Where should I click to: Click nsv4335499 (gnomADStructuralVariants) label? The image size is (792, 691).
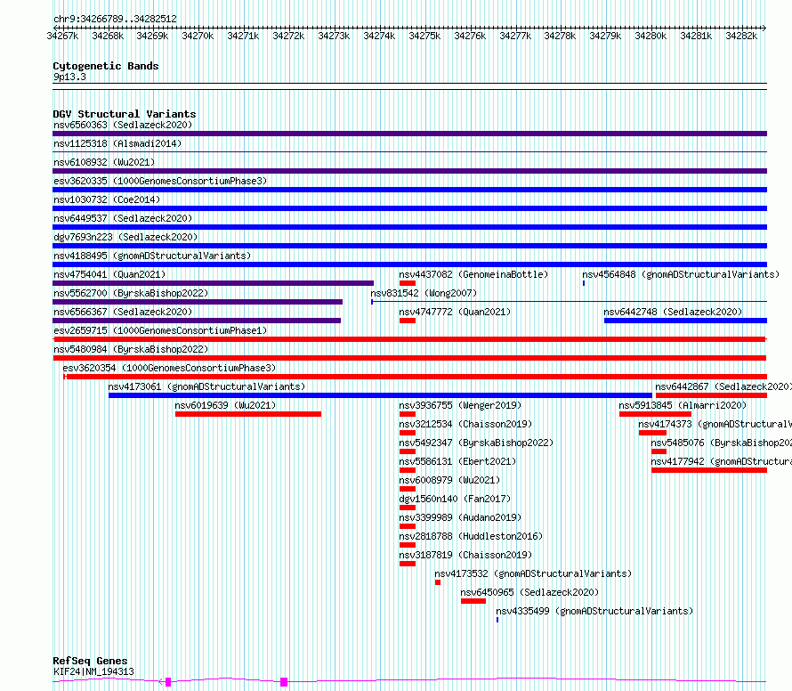pyautogui.click(x=594, y=611)
